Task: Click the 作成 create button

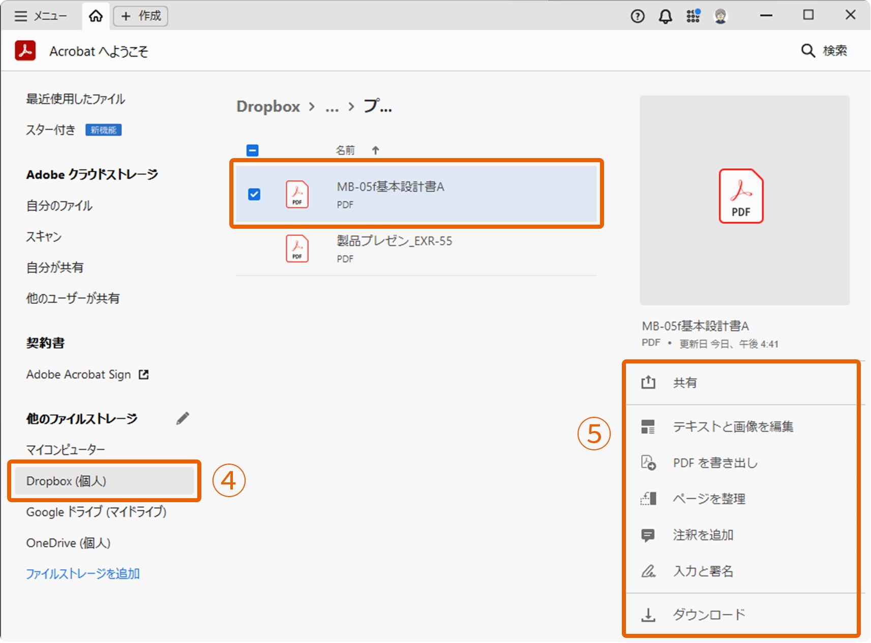Action: [x=141, y=16]
